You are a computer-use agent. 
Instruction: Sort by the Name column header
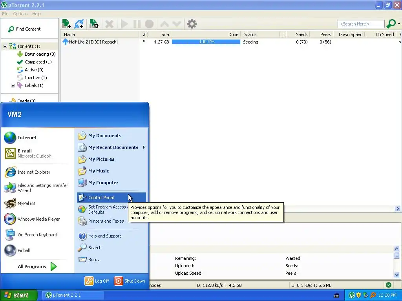100,34
